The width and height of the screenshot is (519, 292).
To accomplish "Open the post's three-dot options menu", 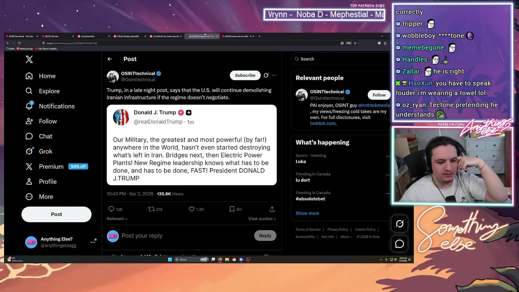I will [274, 75].
